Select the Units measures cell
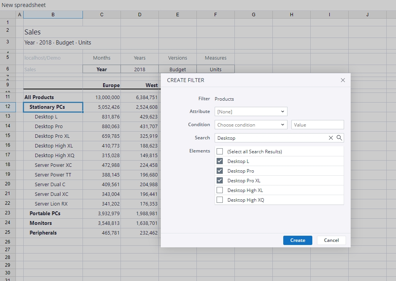Viewport: 396px width, 281px height. [215, 69]
